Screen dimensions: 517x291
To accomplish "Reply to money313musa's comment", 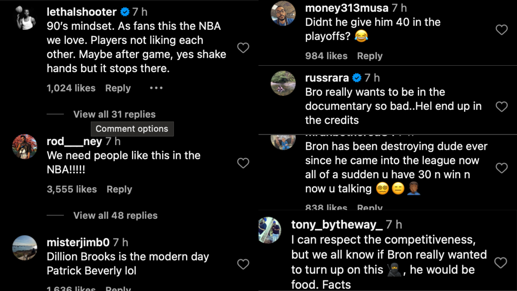I will click(x=370, y=56).
